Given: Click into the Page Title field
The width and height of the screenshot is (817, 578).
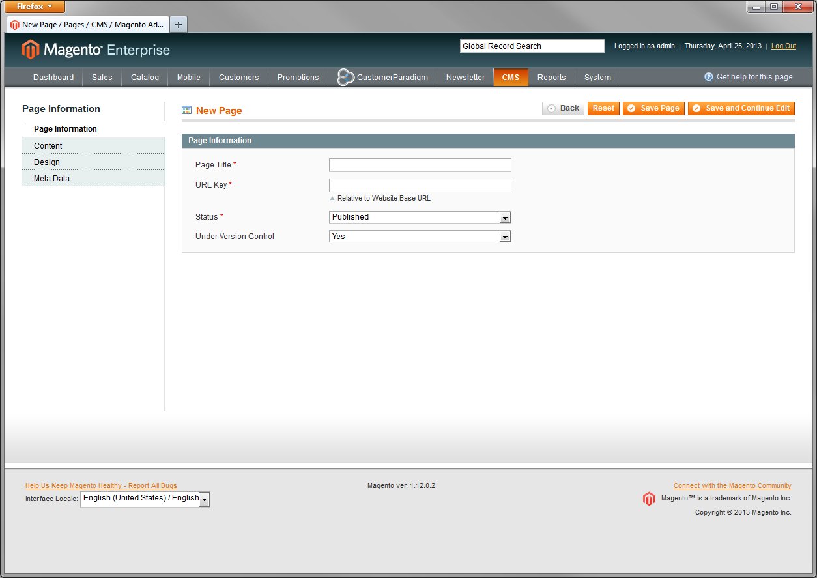Looking at the screenshot, I should click(x=420, y=166).
